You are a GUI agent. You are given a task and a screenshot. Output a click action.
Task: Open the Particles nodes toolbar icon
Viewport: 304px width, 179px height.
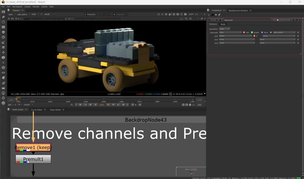click(3, 63)
